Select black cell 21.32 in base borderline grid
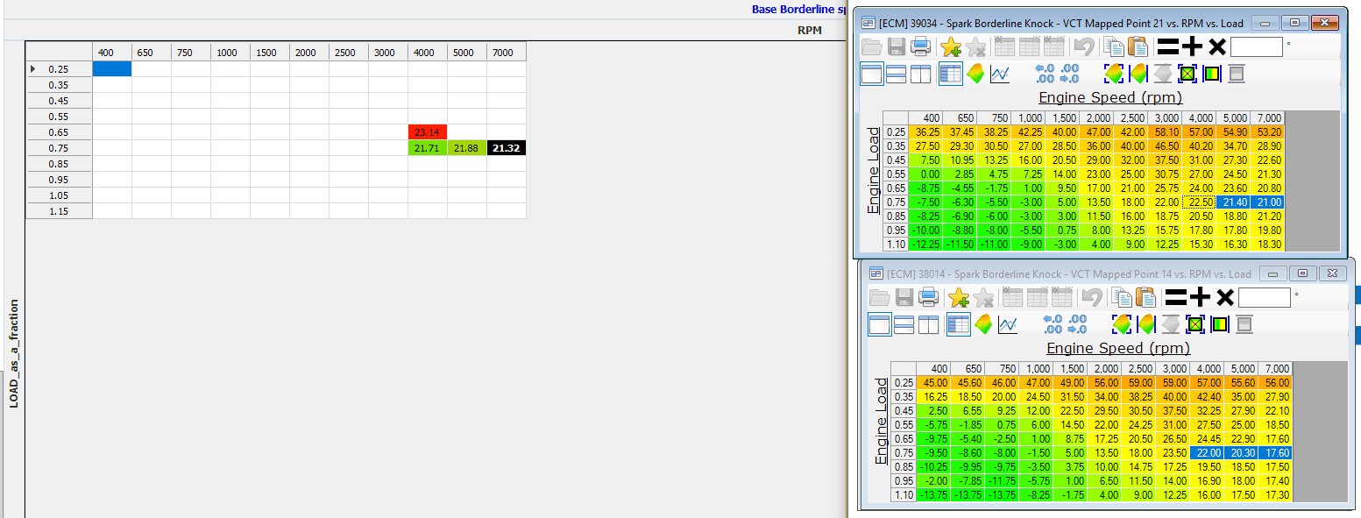 pyautogui.click(x=506, y=148)
